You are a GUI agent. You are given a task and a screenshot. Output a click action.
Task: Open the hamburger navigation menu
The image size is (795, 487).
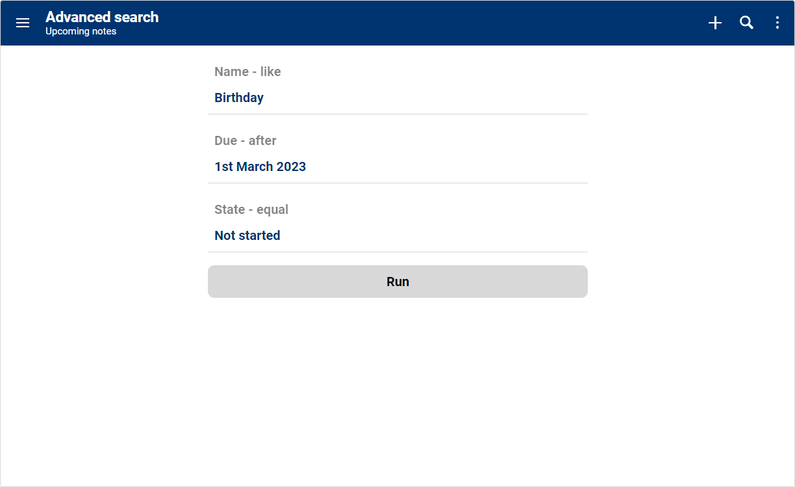(x=23, y=23)
